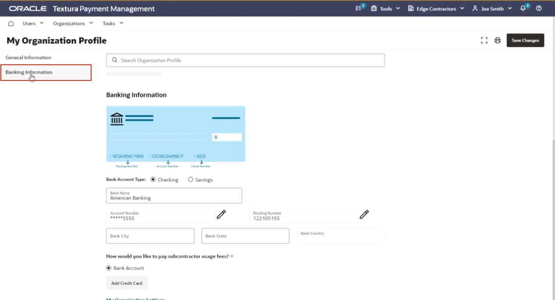Image resolution: width=555 pixels, height=300 pixels.
Task: Select Bank Account payment option
Action: (109, 268)
